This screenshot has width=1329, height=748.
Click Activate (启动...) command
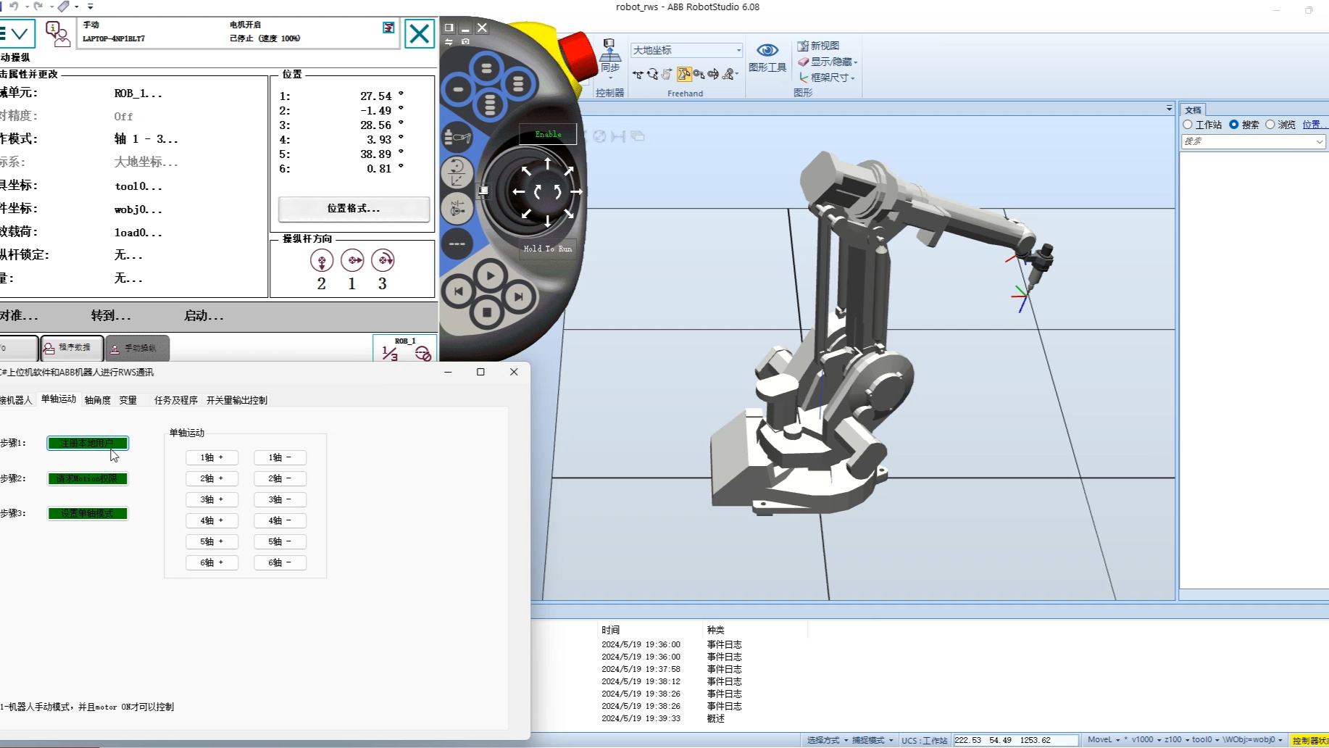click(x=204, y=316)
